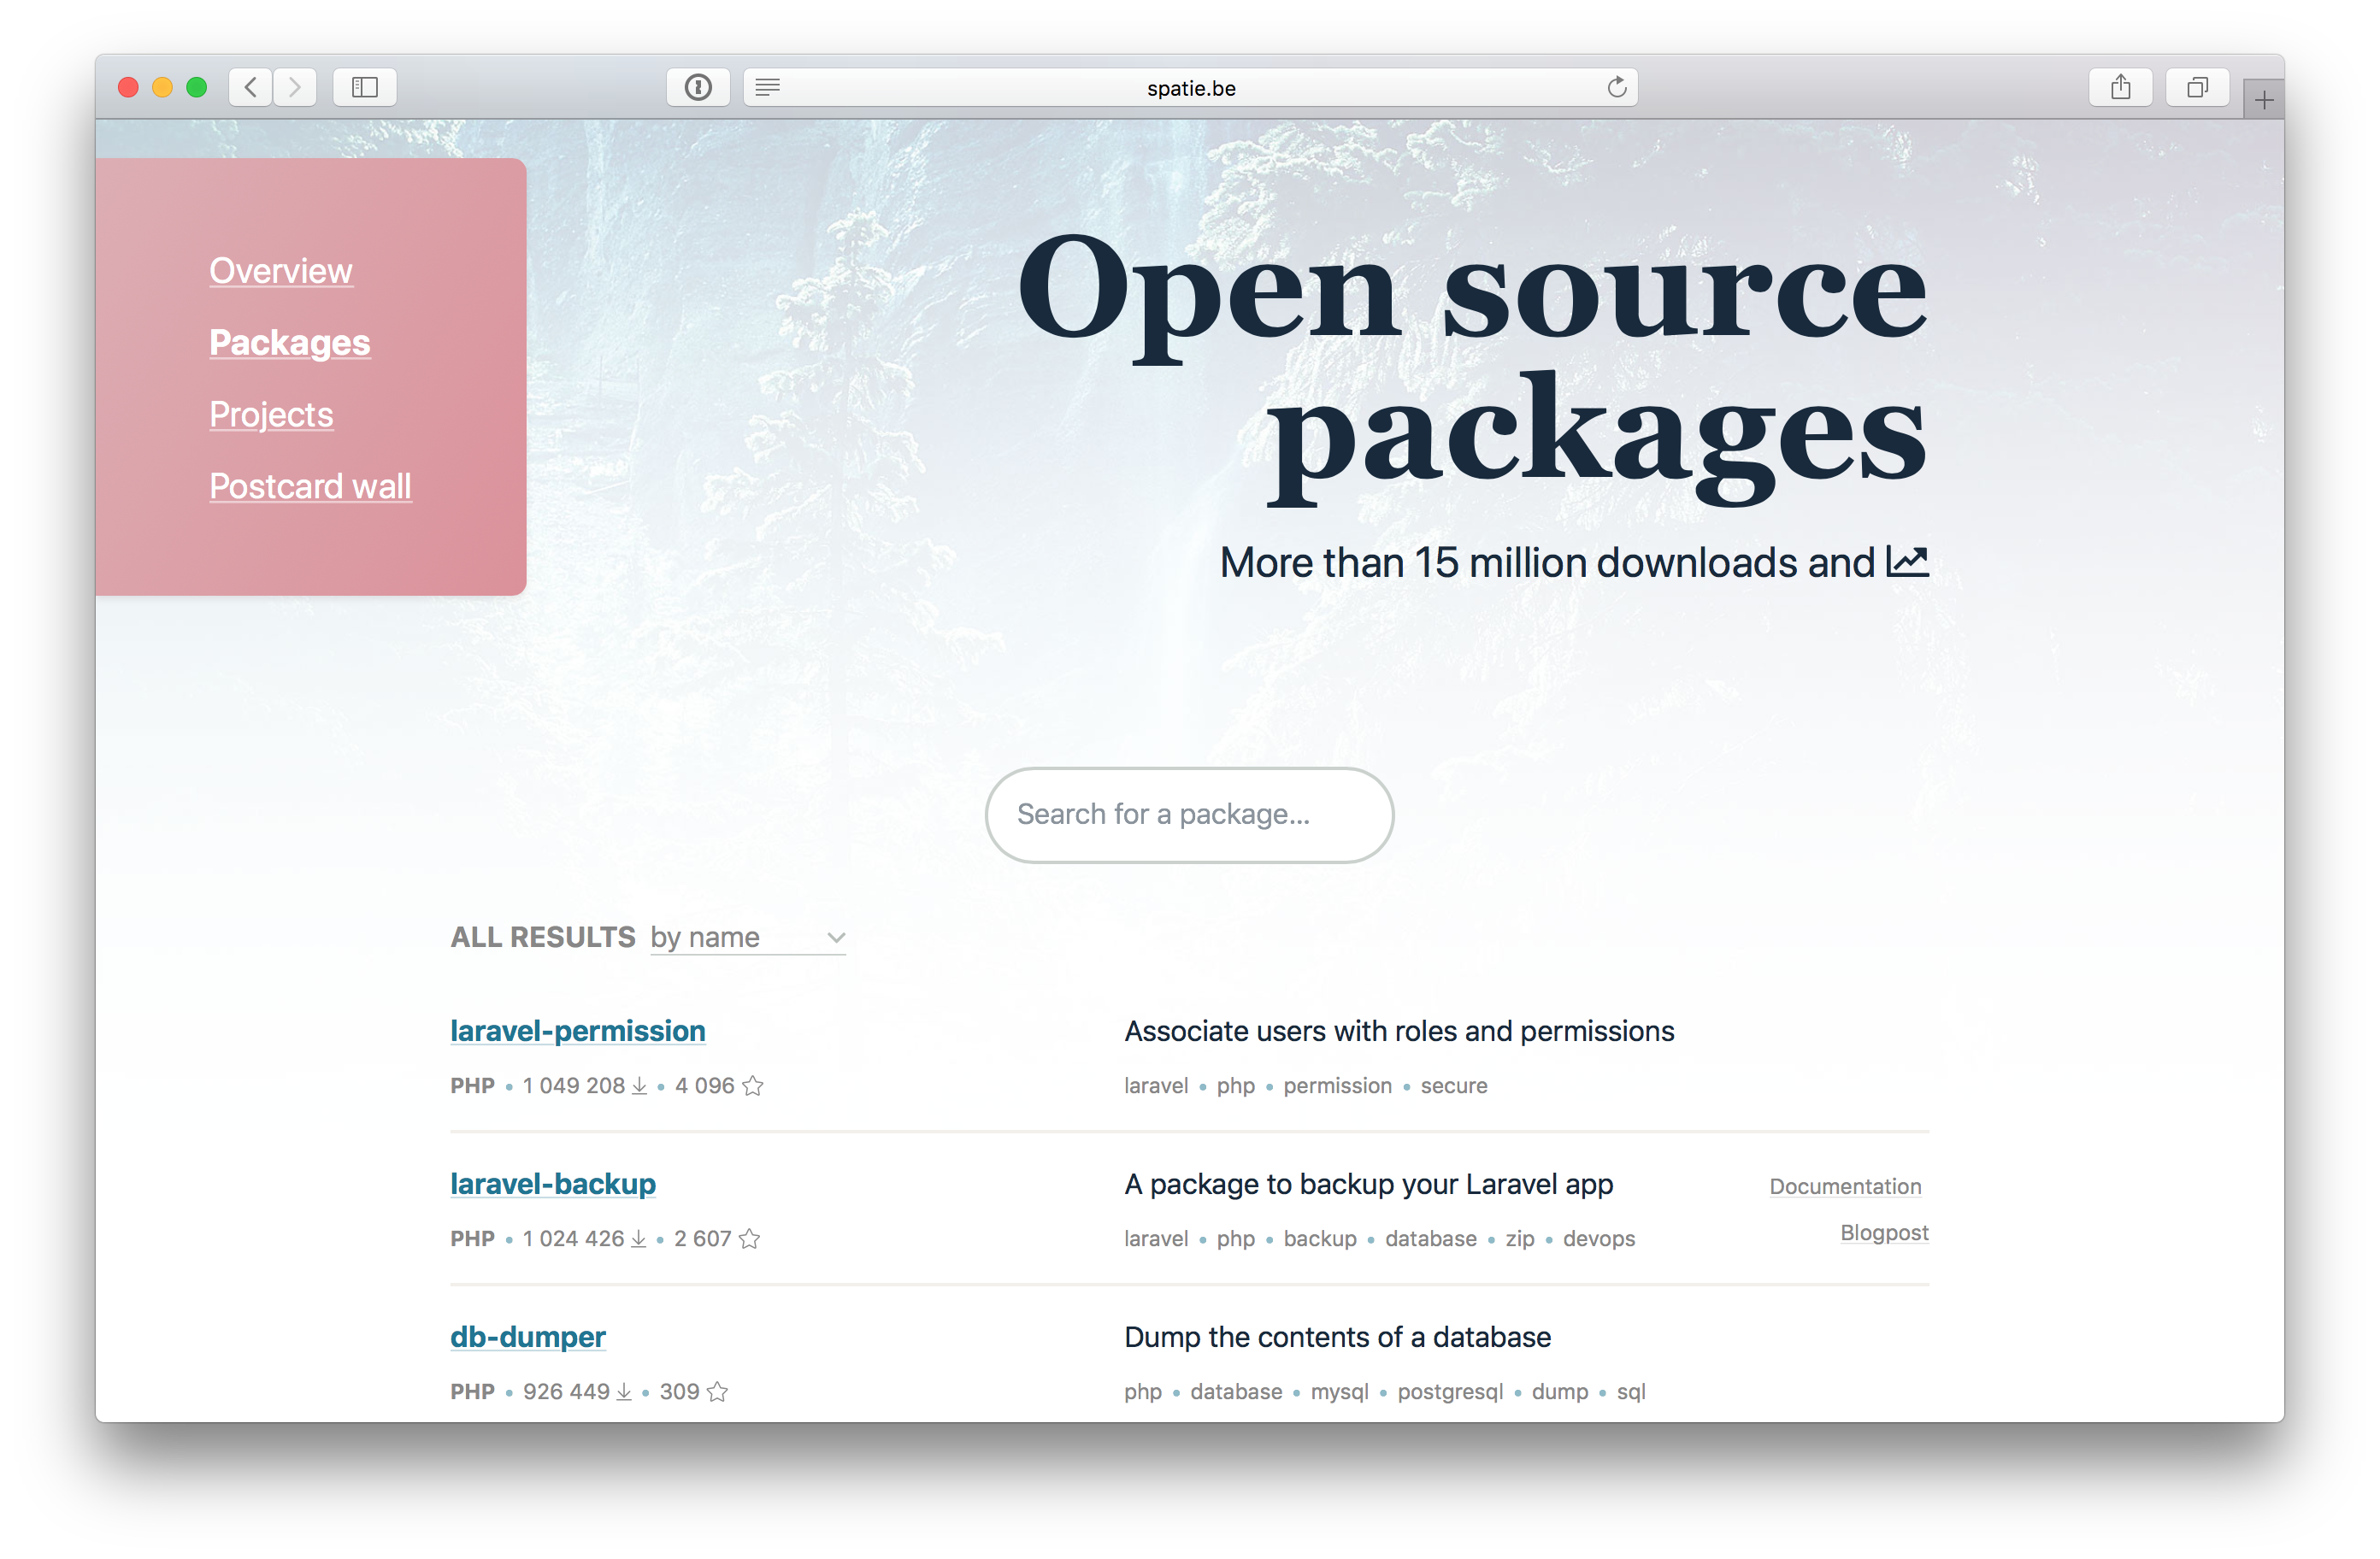2380x1559 pixels.
Task: Click download icon next to 1 049 208
Action: point(640,1086)
